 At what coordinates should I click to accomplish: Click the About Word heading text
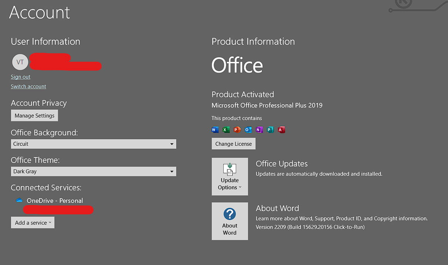point(277,208)
